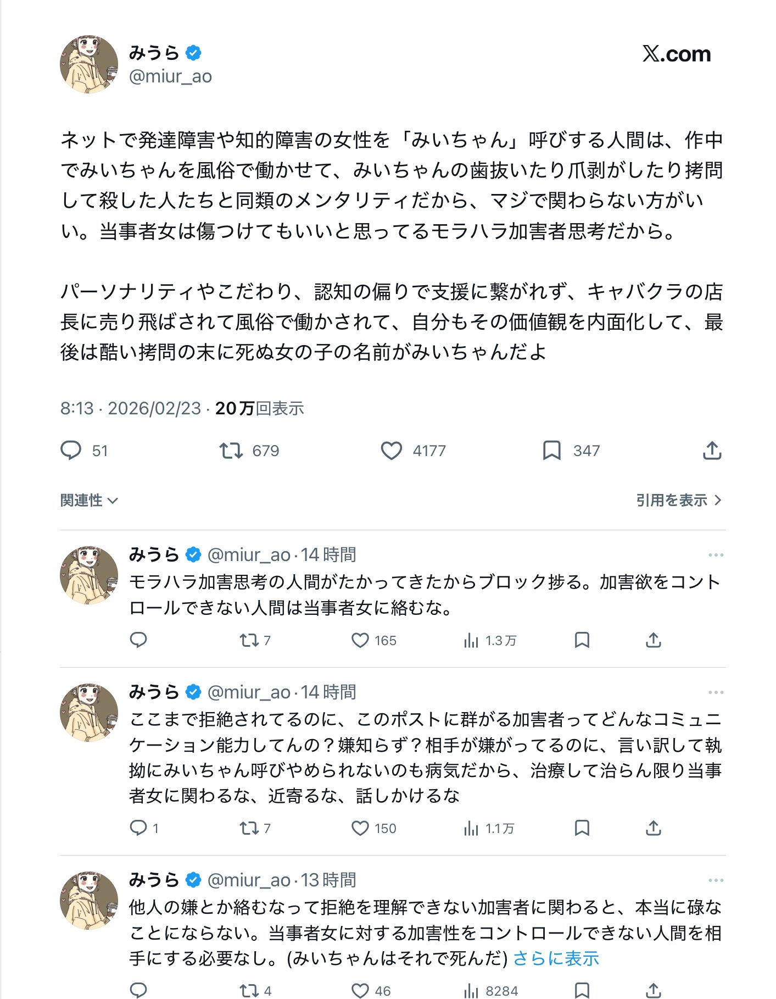Like the first reply with 165 likes
Viewport: 776px width, 999px height.
point(360,640)
